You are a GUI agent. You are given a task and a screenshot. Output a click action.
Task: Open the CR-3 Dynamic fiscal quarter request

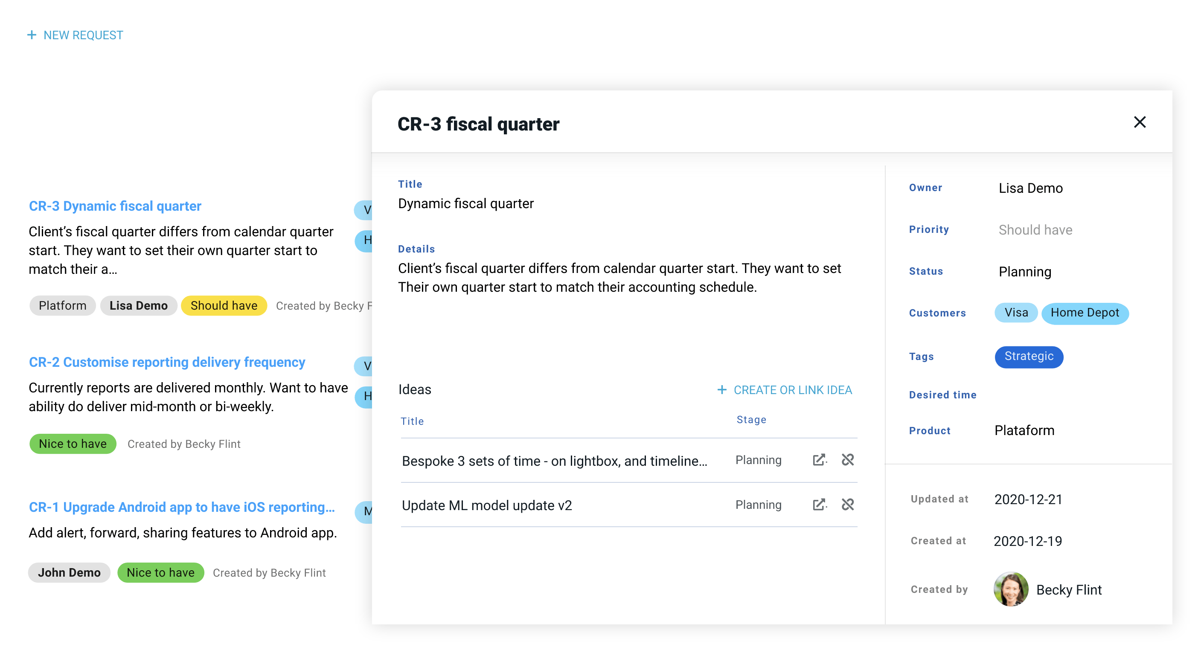click(x=115, y=206)
